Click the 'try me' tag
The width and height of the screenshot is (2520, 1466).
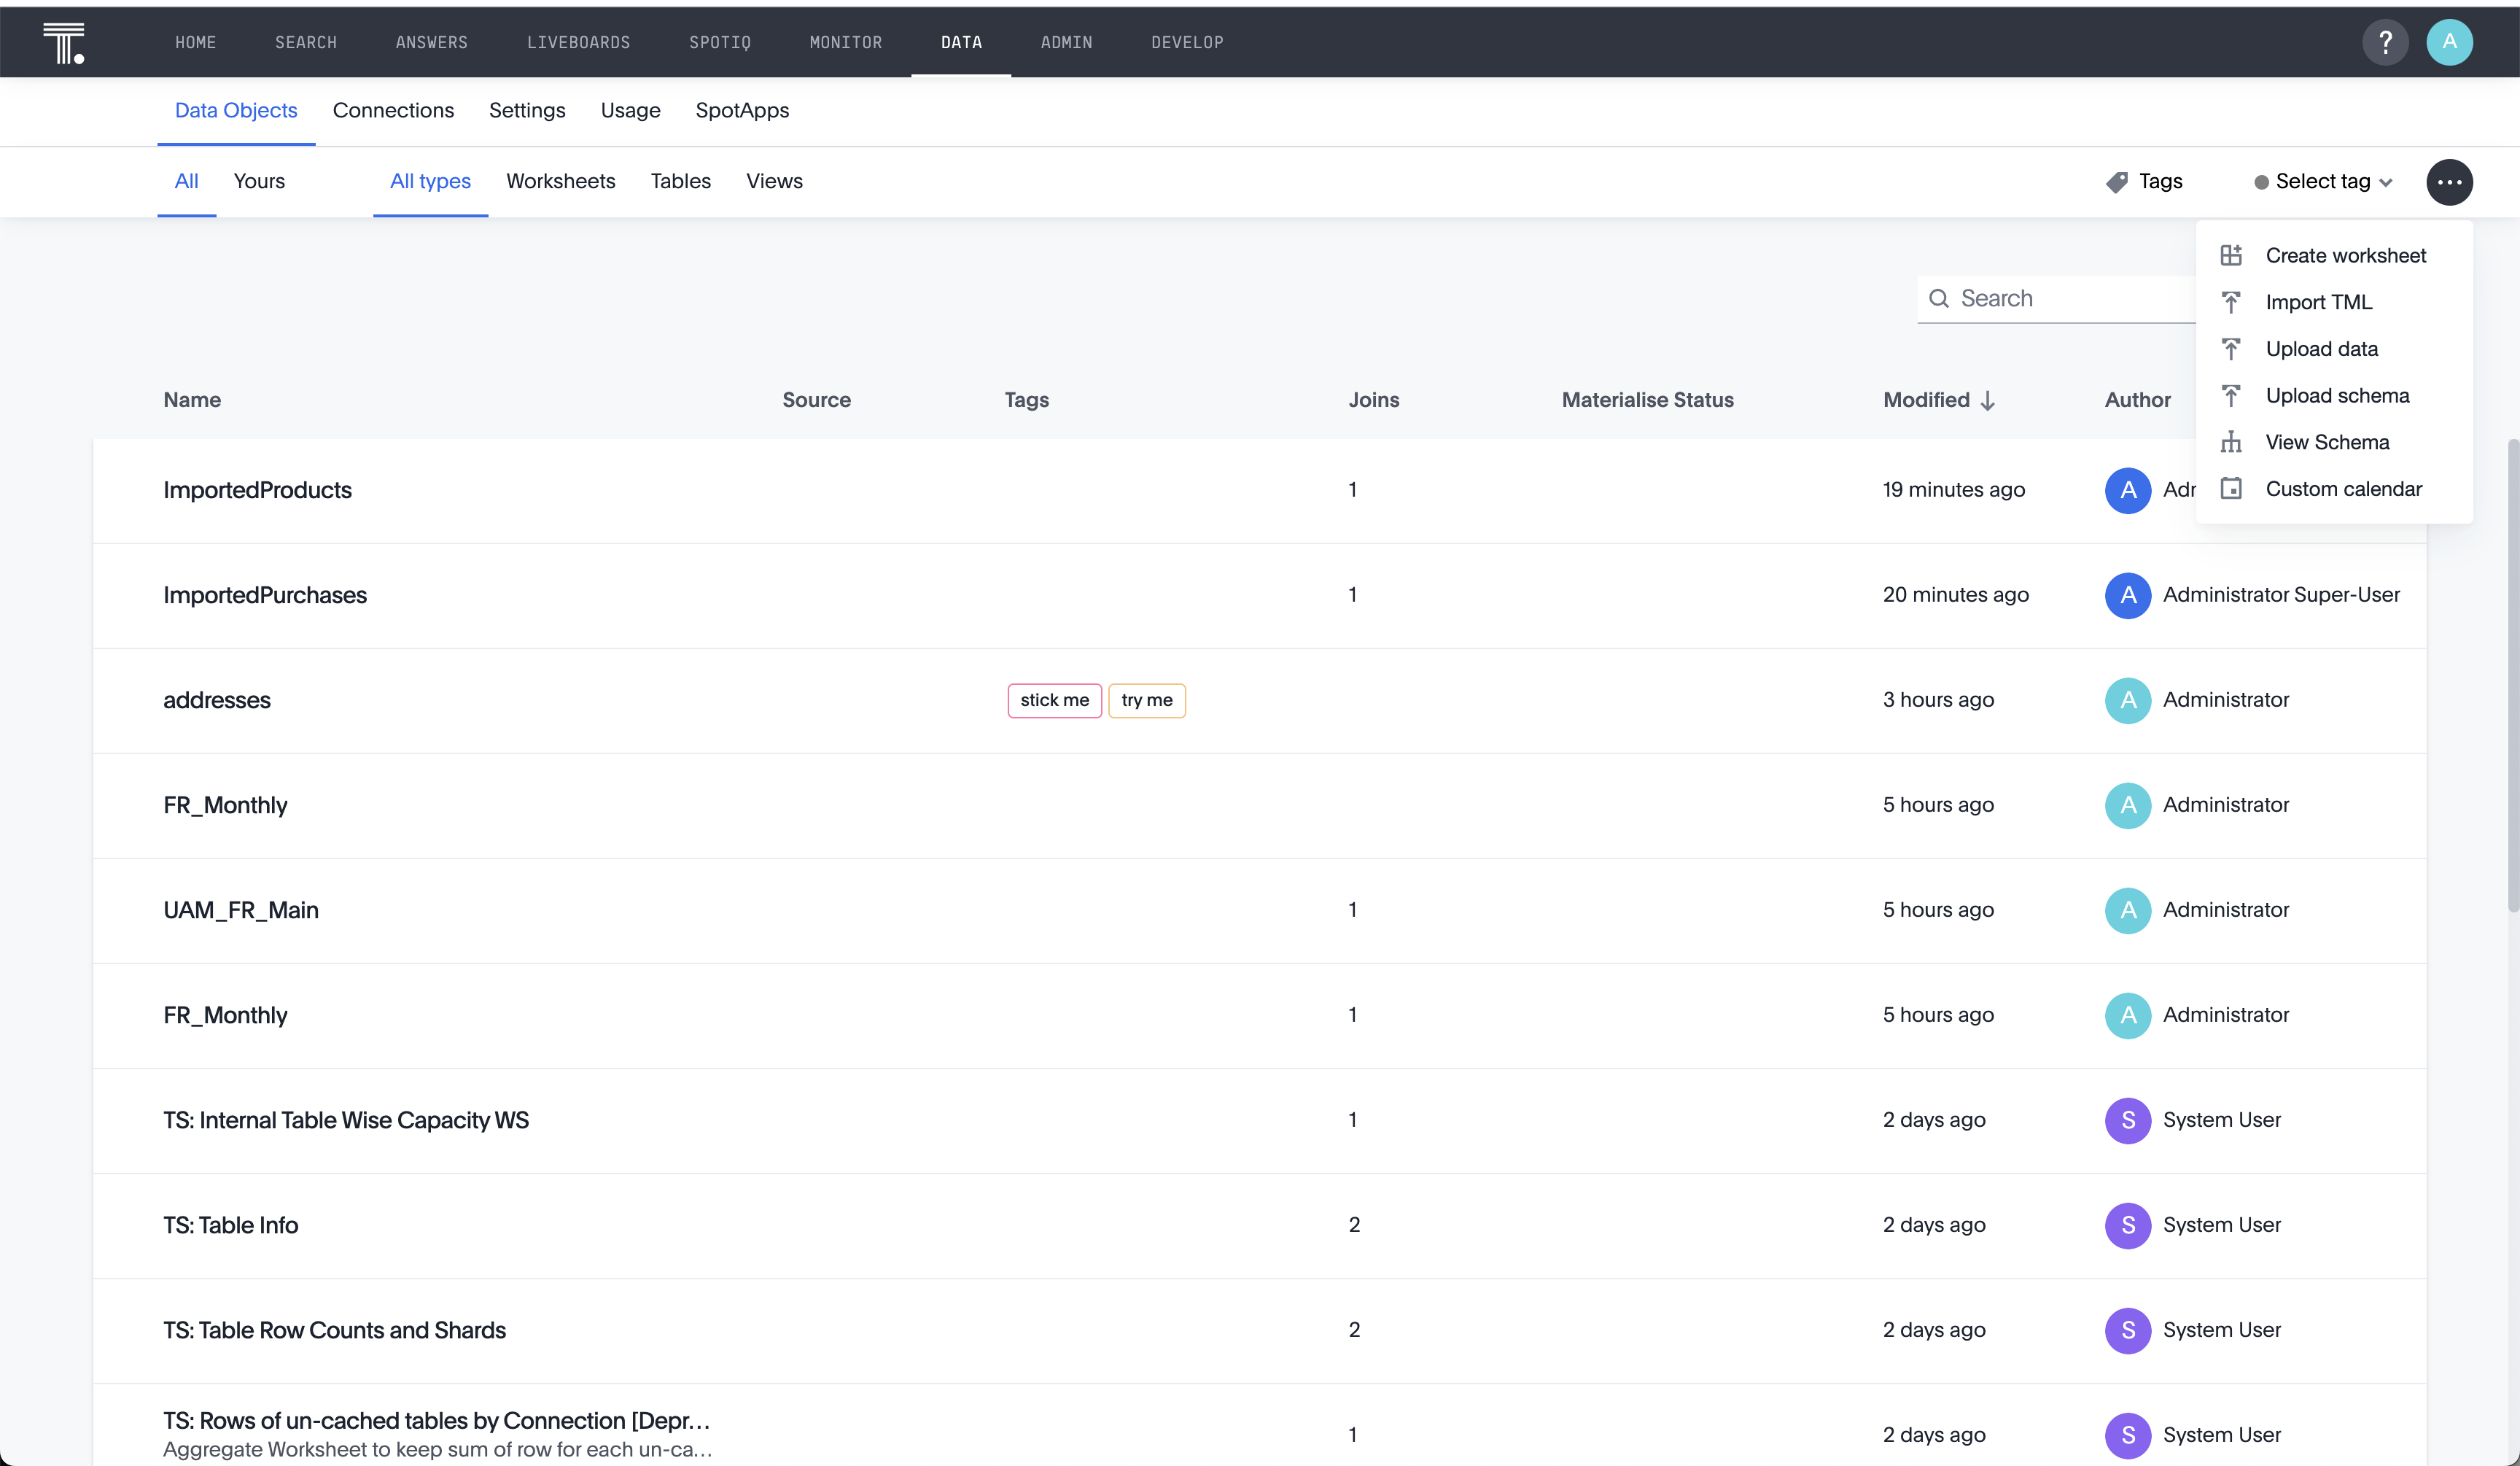pyautogui.click(x=1147, y=700)
